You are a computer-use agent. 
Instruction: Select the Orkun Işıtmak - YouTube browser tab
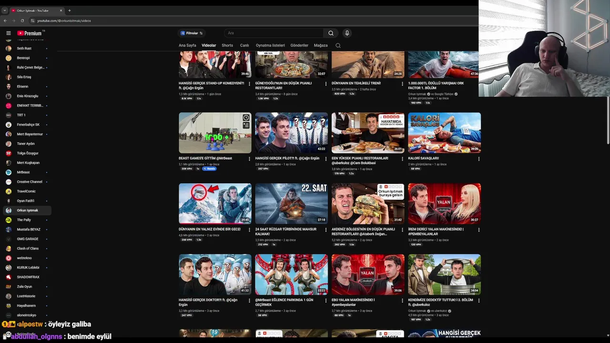(37, 10)
